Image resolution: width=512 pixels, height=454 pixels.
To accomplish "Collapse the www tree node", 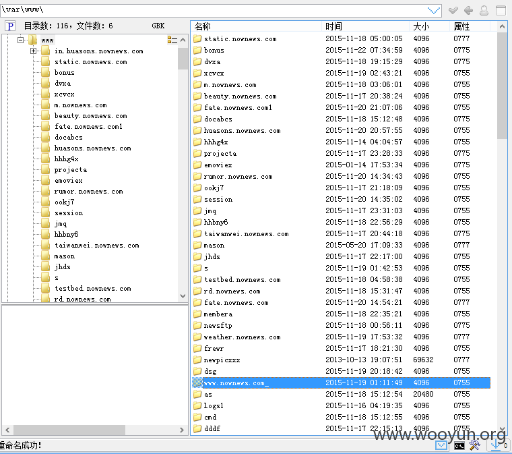I will click(21, 40).
